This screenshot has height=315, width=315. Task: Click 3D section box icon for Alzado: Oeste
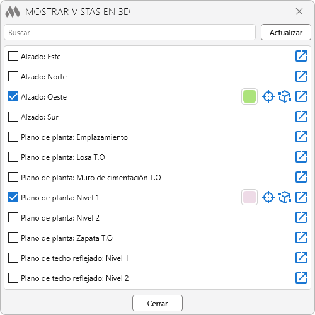285,96
